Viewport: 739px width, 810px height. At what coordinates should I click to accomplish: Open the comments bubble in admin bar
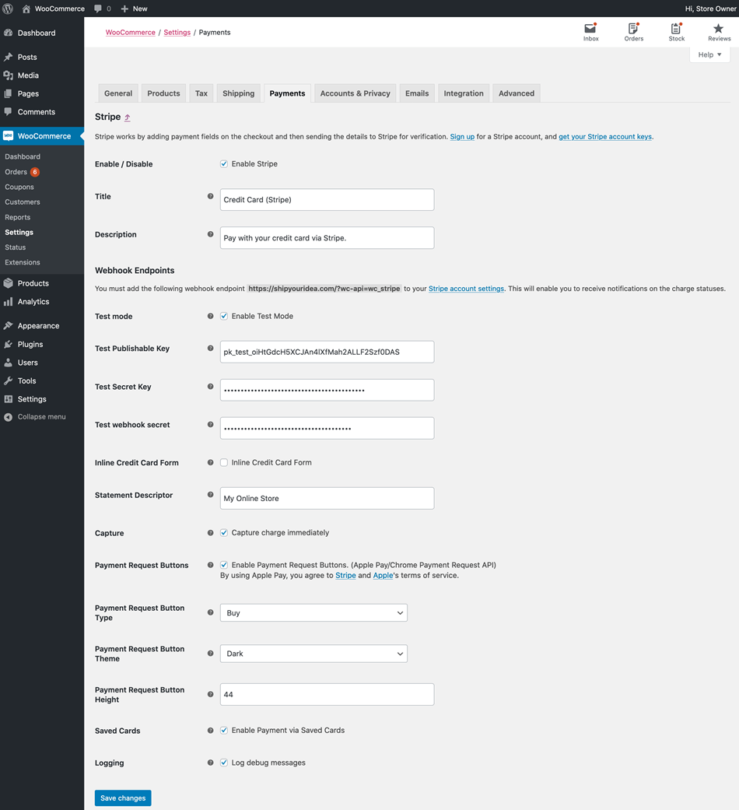click(x=98, y=9)
